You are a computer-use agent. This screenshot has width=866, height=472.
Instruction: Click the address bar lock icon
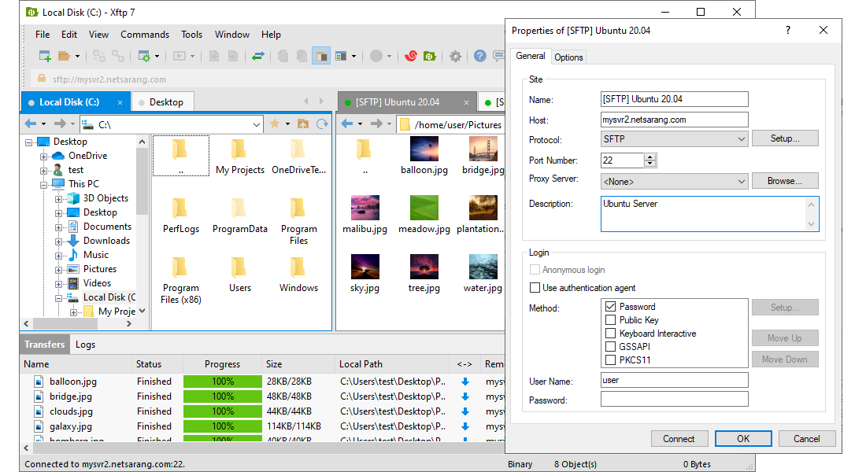coord(42,79)
